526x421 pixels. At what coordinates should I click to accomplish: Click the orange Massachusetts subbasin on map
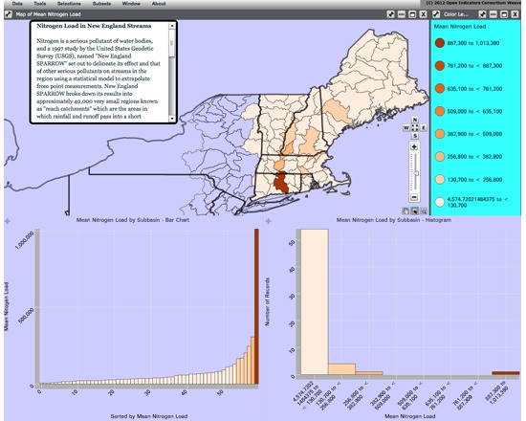(279, 165)
